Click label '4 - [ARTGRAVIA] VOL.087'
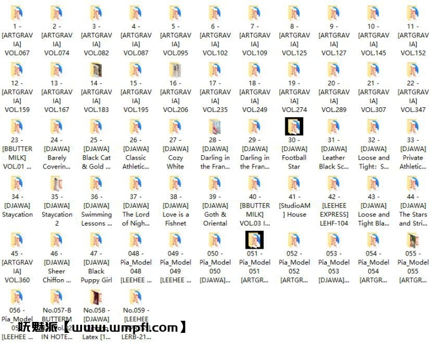This screenshot has height=349, width=433. click(x=136, y=39)
